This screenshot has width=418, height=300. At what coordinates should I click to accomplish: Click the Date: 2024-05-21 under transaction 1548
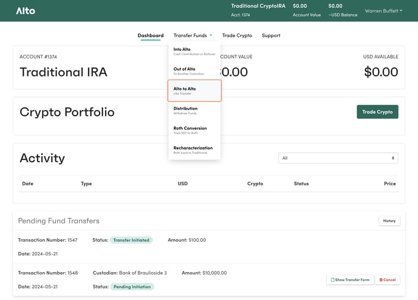[x=38, y=287]
